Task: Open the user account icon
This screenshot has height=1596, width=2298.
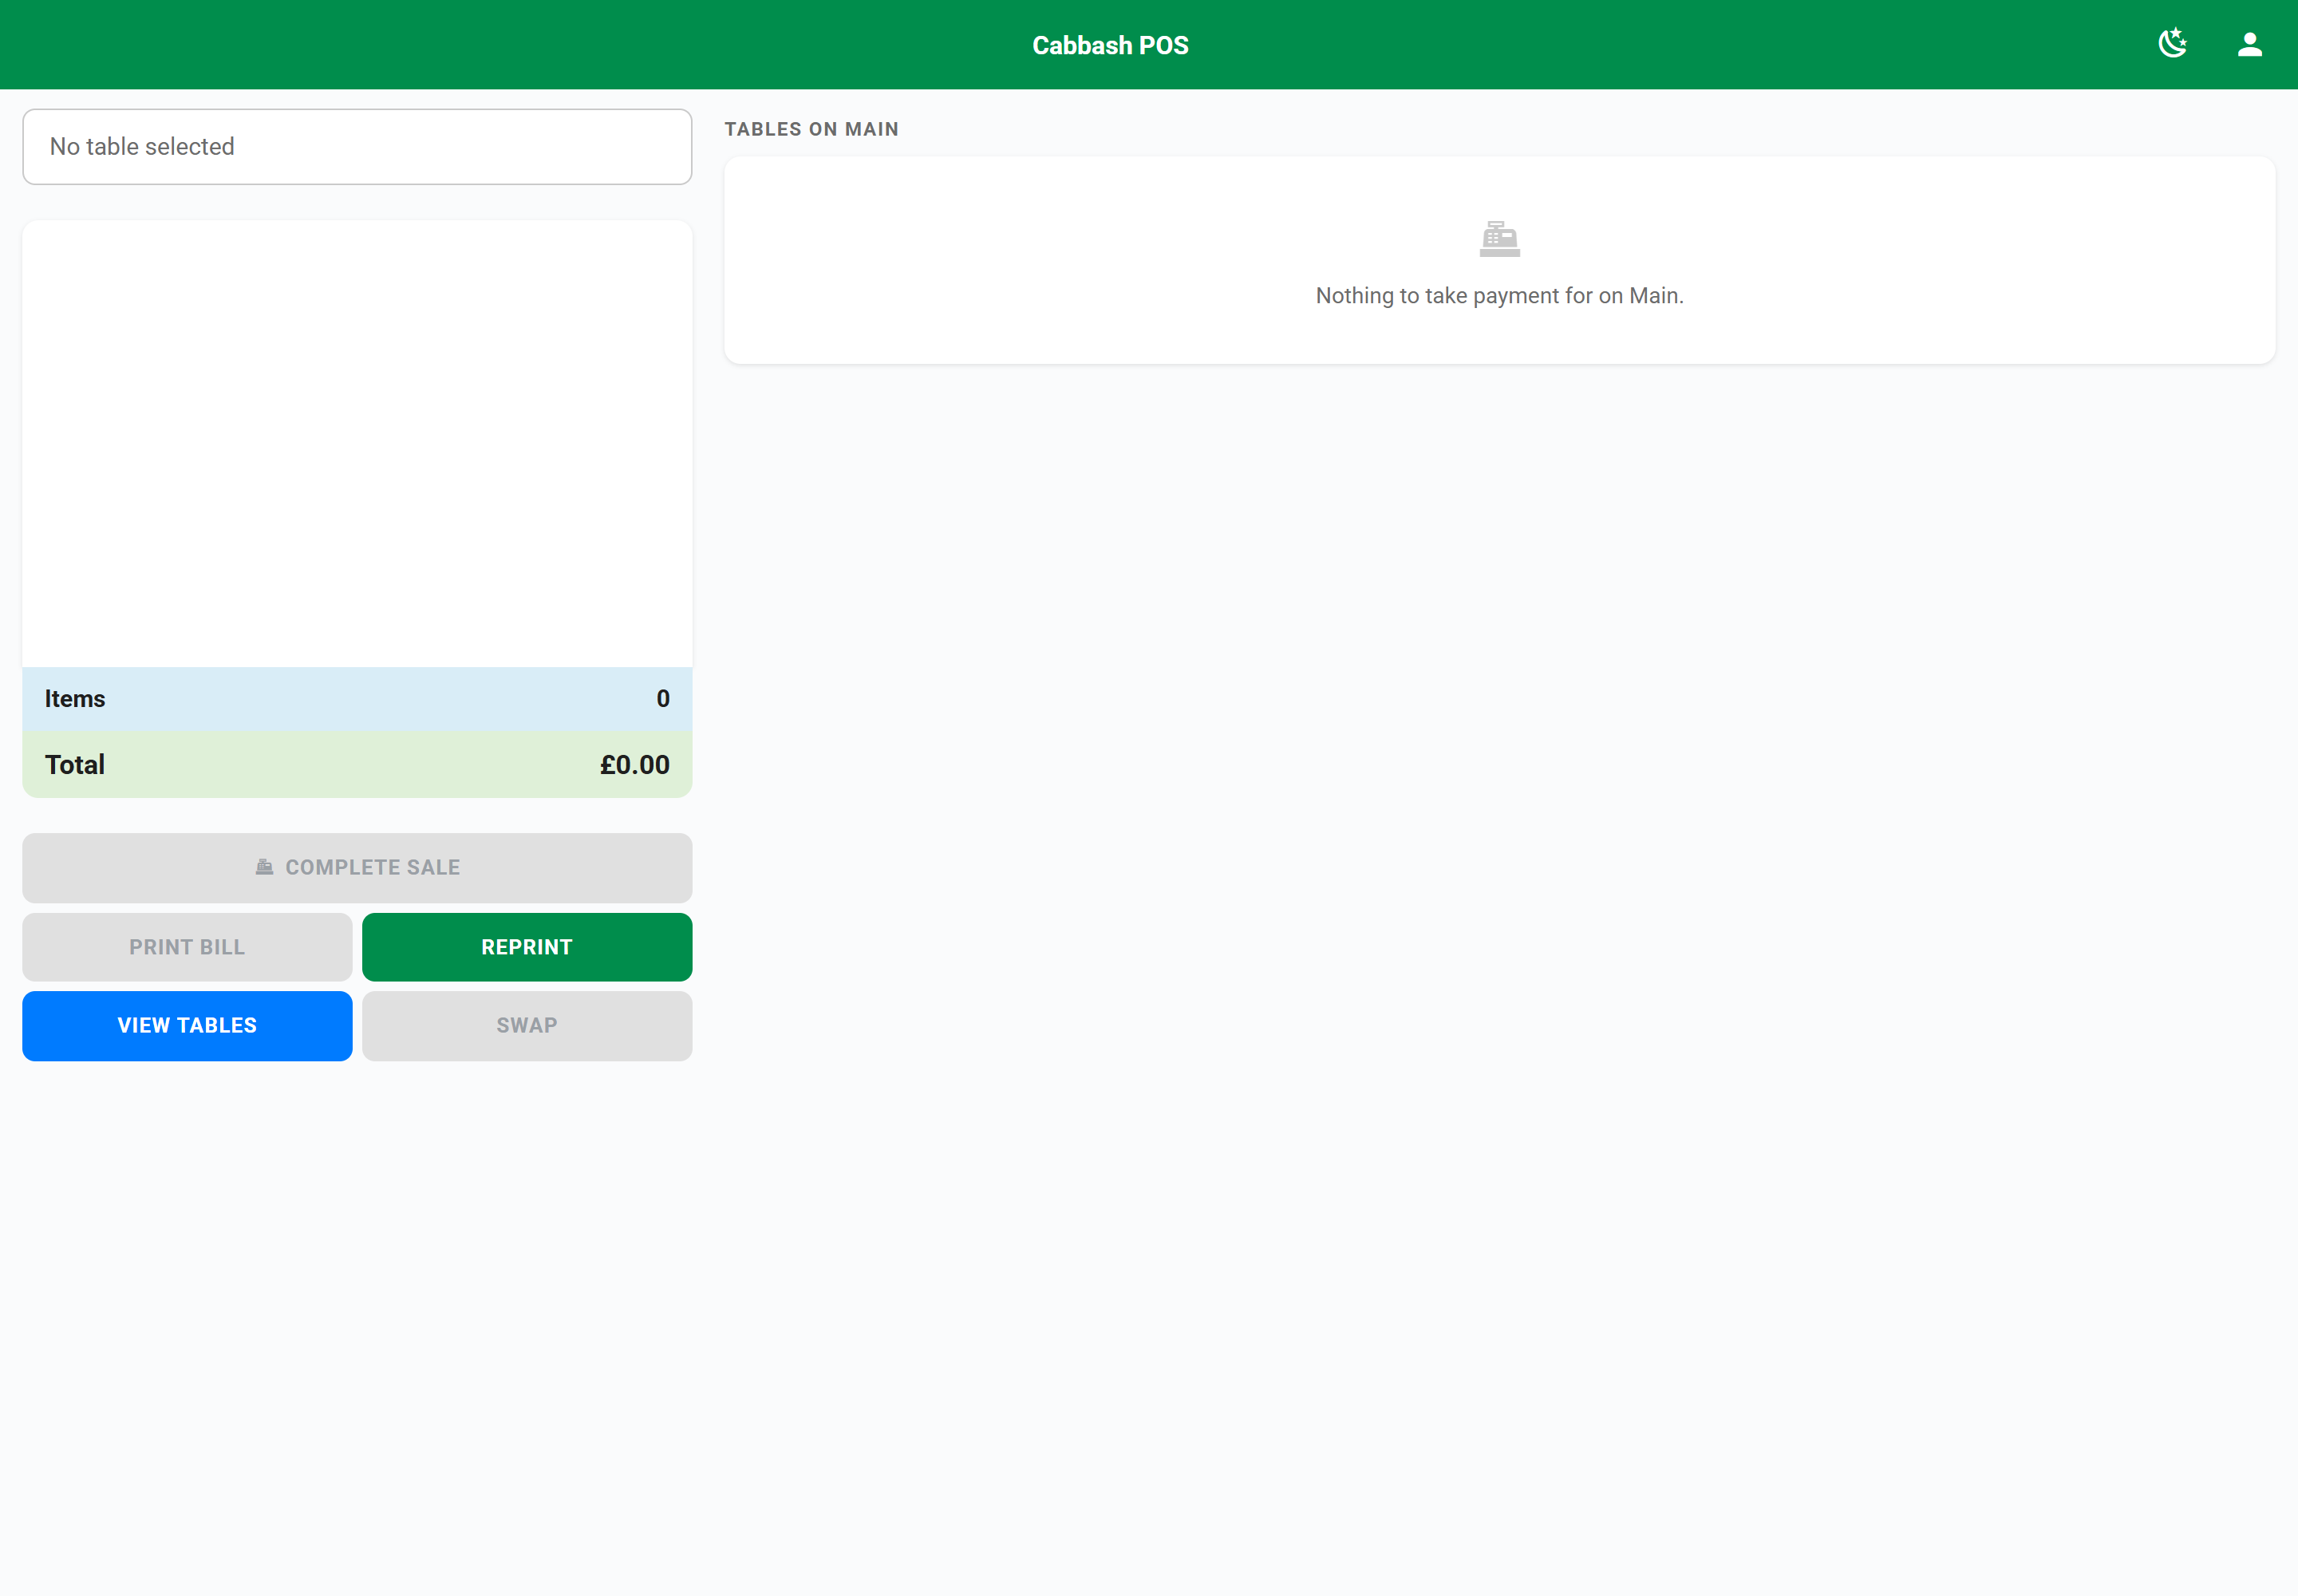Action: [2249, 44]
